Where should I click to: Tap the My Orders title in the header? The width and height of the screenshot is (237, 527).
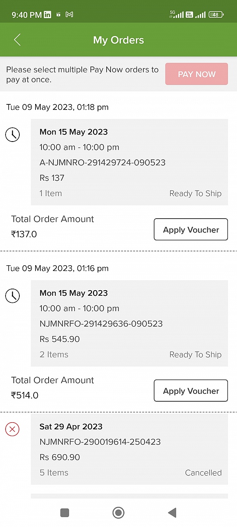[118, 40]
